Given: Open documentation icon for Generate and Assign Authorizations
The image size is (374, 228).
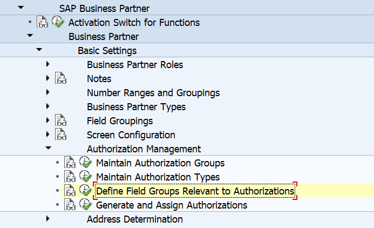Looking at the screenshot, I should point(70,205).
